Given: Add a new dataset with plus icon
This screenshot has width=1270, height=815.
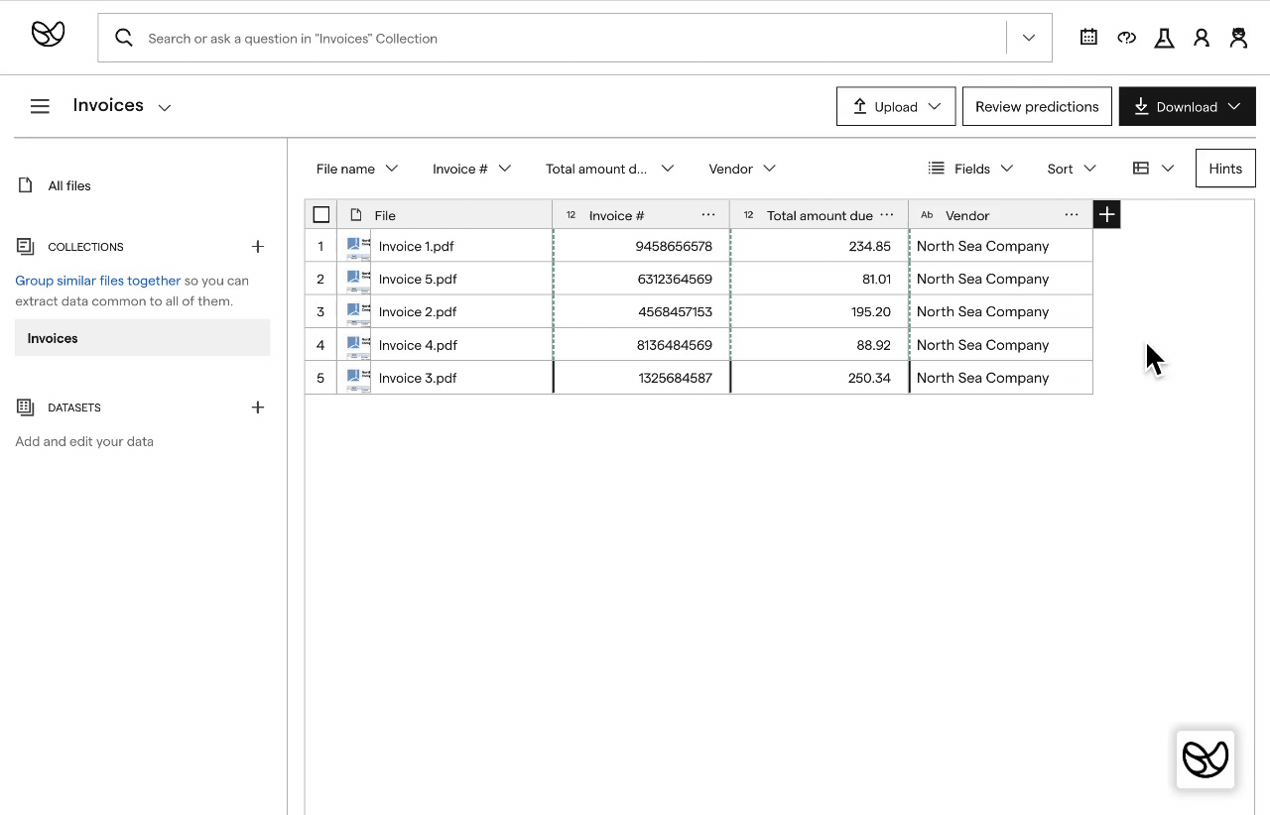Looking at the screenshot, I should pos(258,407).
